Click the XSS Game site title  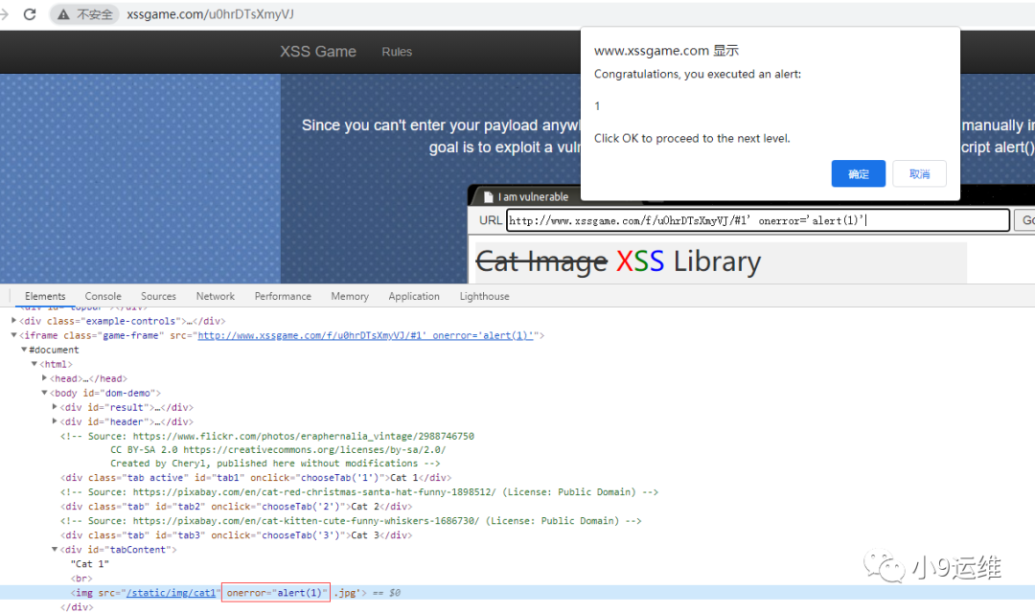(317, 52)
